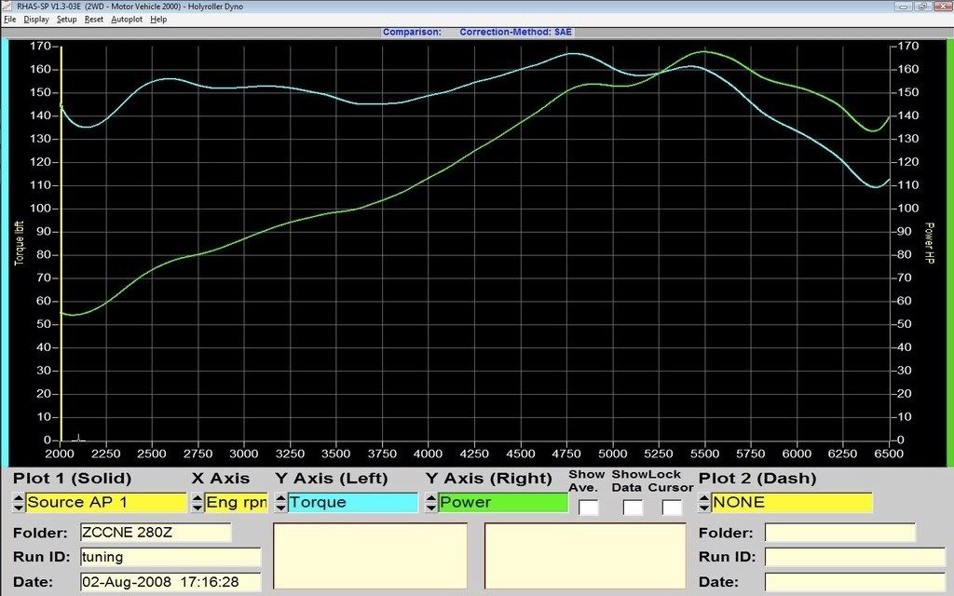Open the Help menu

(x=158, y=20)
